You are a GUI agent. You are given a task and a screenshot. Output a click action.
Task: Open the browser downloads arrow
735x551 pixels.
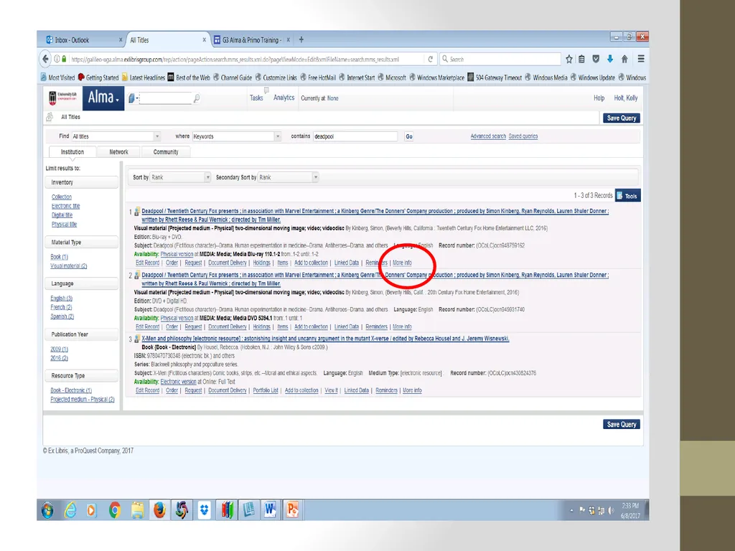[x=610, y=59]
